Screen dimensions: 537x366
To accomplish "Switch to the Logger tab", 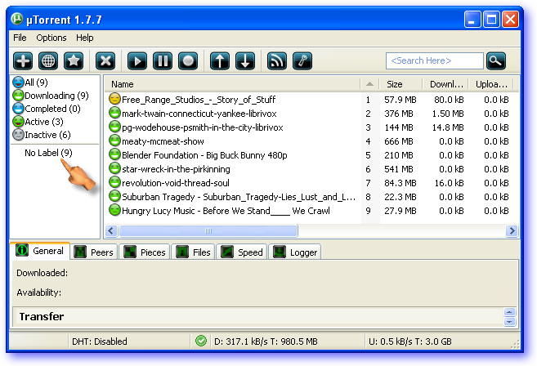I will [295, 252].
